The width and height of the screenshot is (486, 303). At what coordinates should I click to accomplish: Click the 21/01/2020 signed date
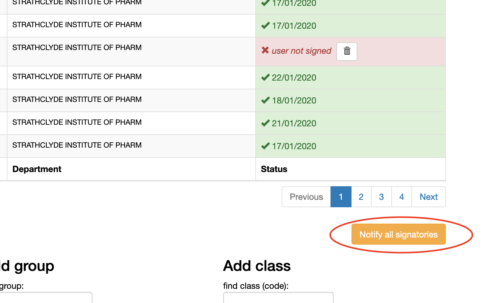pos(294,123)
